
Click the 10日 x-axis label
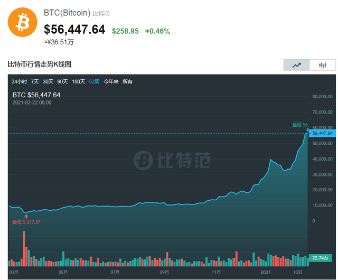click(x=298, y=272)
